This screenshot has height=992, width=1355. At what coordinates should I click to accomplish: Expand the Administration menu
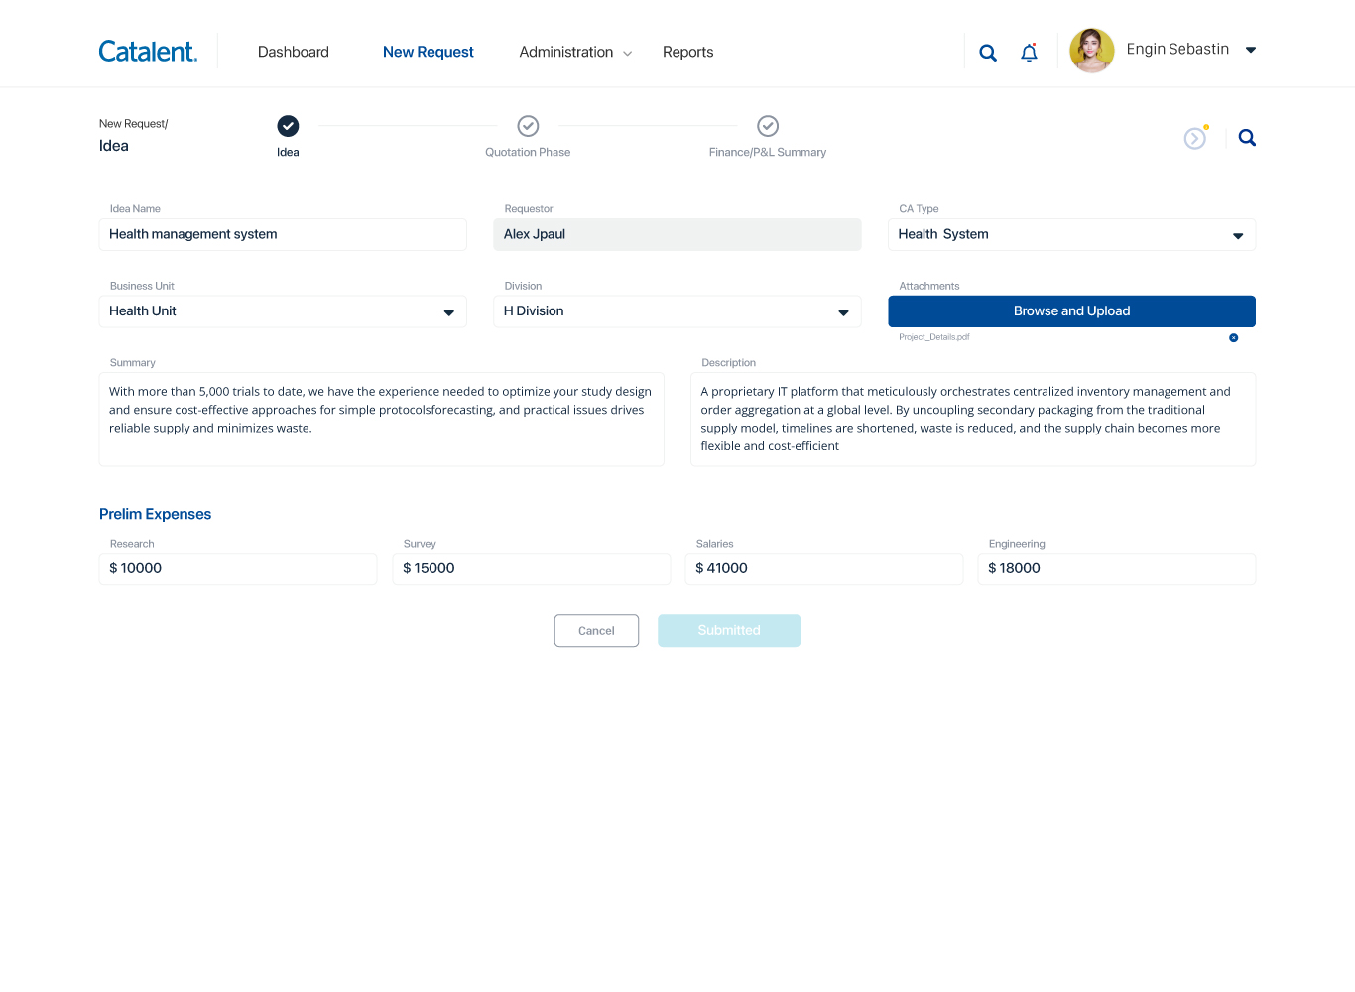tap(574, 52)
